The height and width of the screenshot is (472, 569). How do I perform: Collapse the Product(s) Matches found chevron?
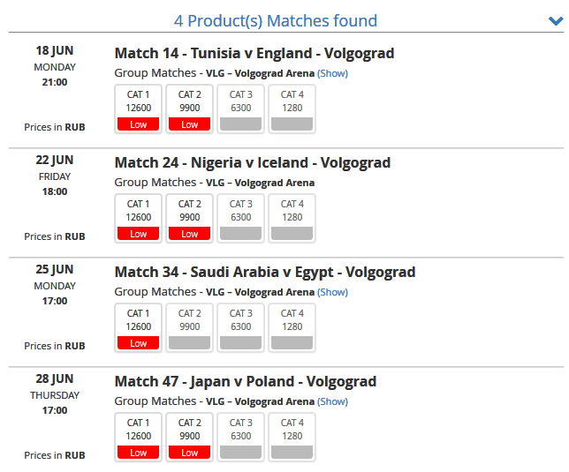pyautogui.click(x=555, y=20)
